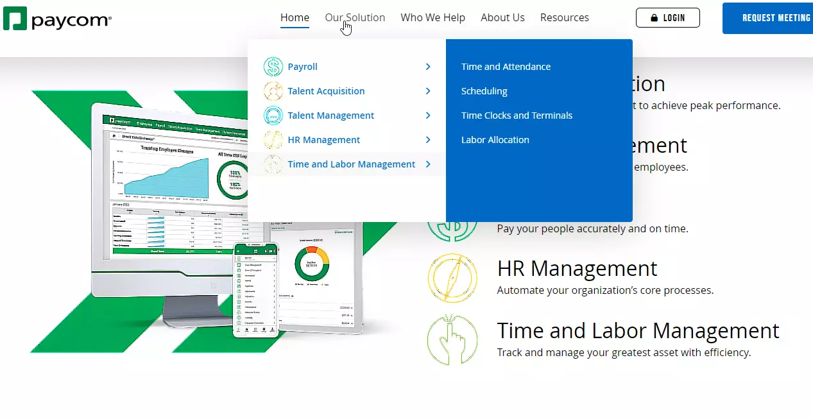Expand the Talent Acquisition submenu chevron
The height and width of the screenshot is (419, 813).
click(x=428, y=91)
